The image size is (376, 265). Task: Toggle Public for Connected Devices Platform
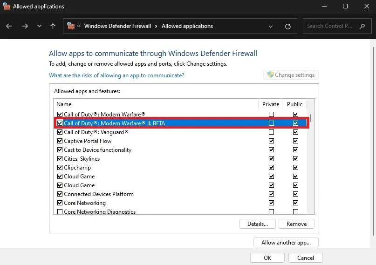(296, 194)
